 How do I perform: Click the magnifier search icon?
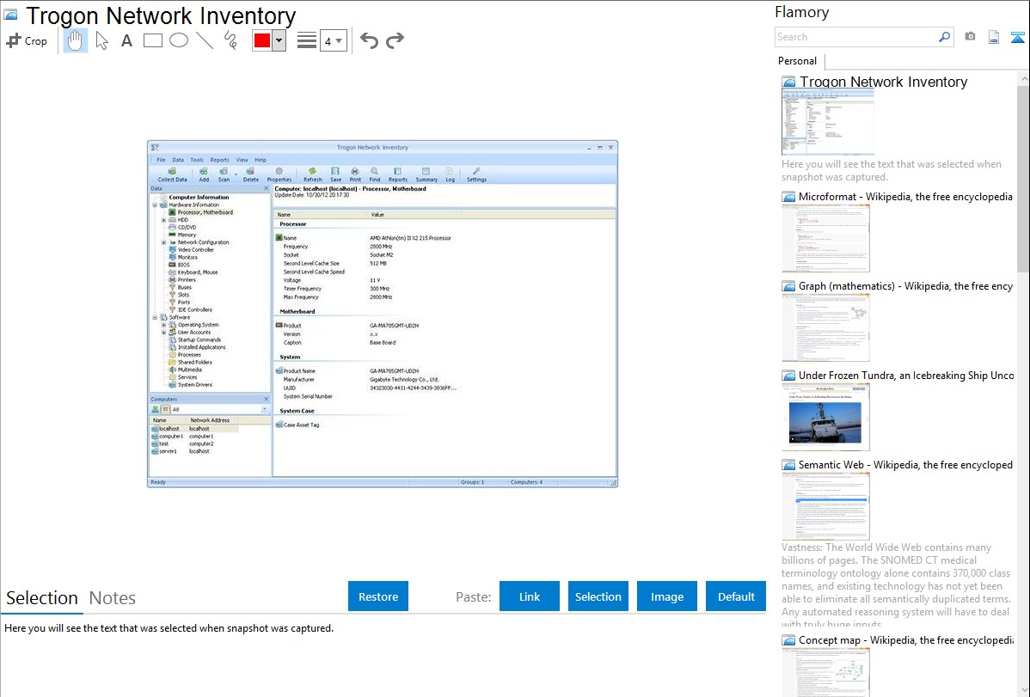pos(944,37)
